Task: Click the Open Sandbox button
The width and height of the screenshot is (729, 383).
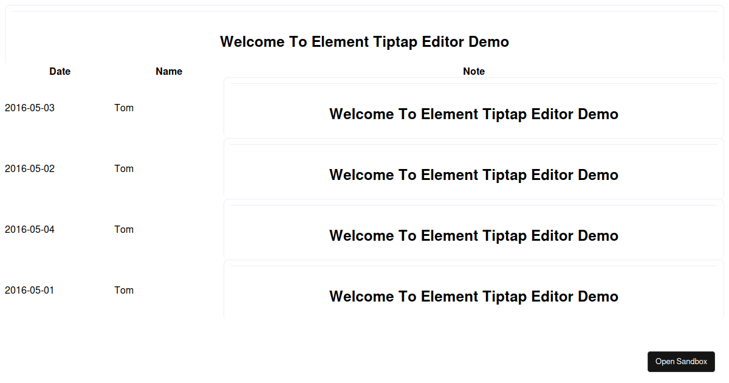Action: (681, 361)
